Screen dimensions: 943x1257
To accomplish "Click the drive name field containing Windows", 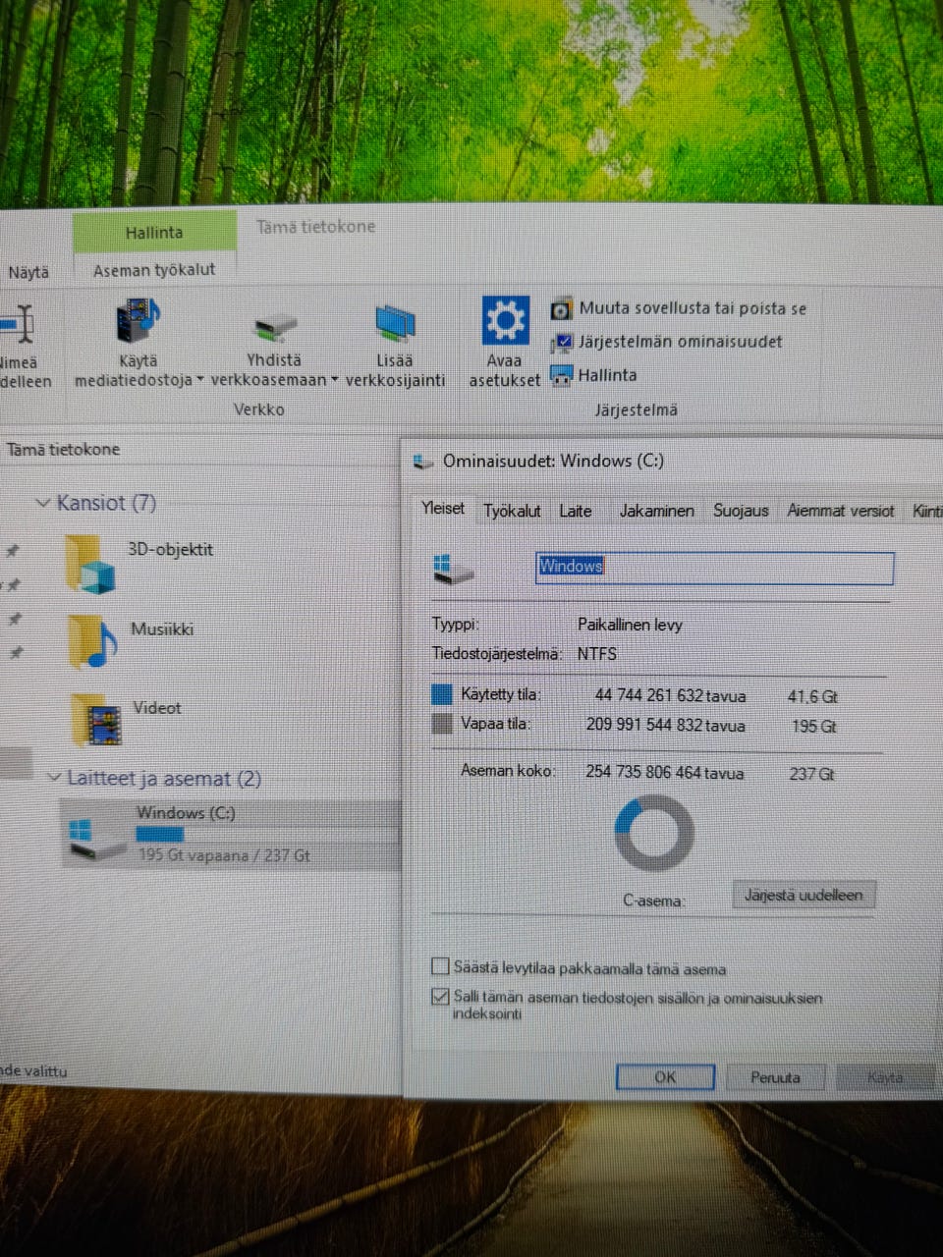I will coord(714,568).
